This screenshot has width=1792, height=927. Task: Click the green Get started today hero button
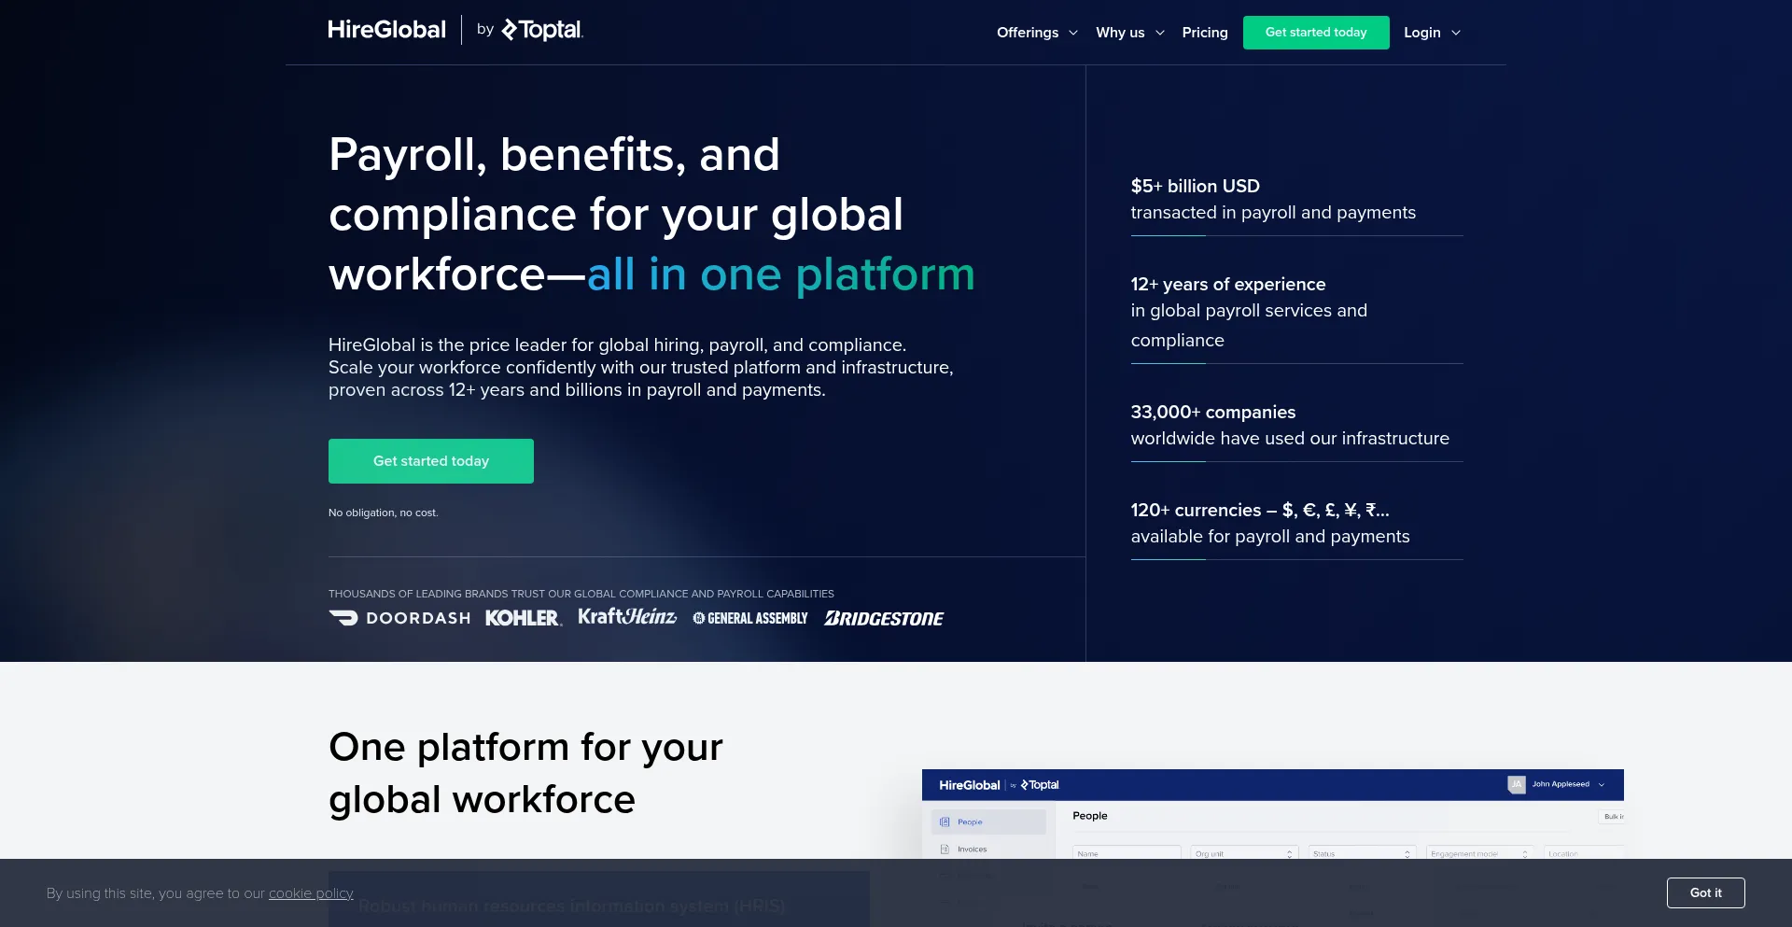tap(430, 460)
